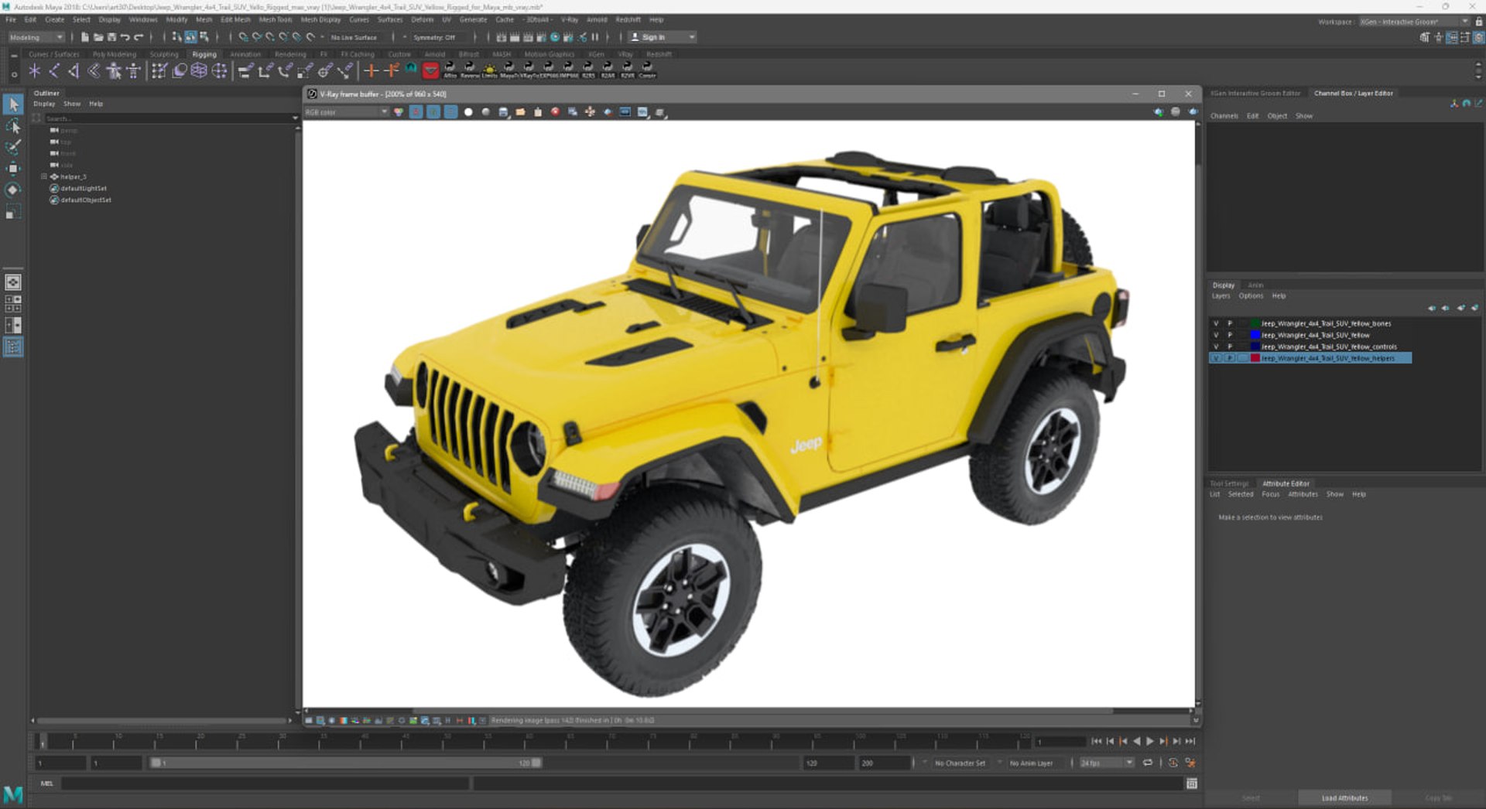Open No Character Set dropdown
The image size is (1486, 809).
point(960,763)
